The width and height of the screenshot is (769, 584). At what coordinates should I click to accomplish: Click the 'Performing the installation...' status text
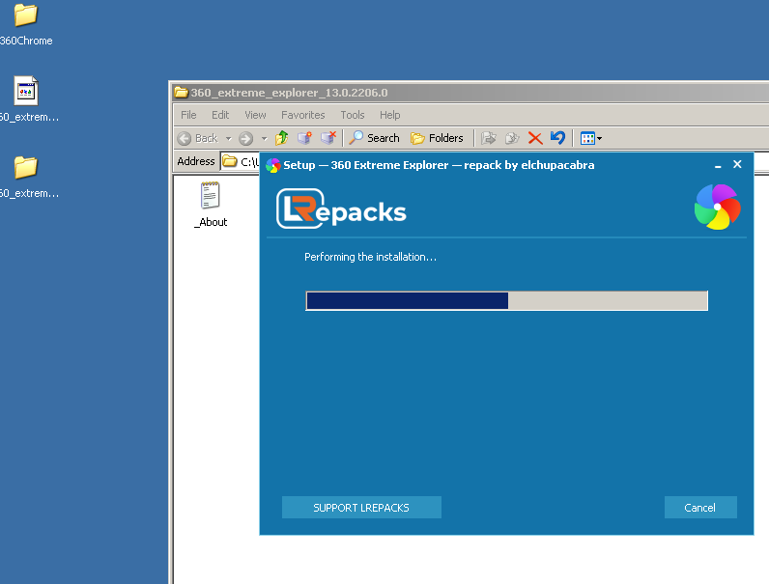[x=370, y=257]
